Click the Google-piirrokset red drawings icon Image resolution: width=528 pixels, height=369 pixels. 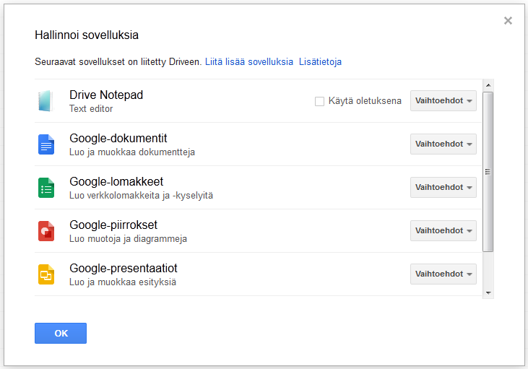point(46,231)
